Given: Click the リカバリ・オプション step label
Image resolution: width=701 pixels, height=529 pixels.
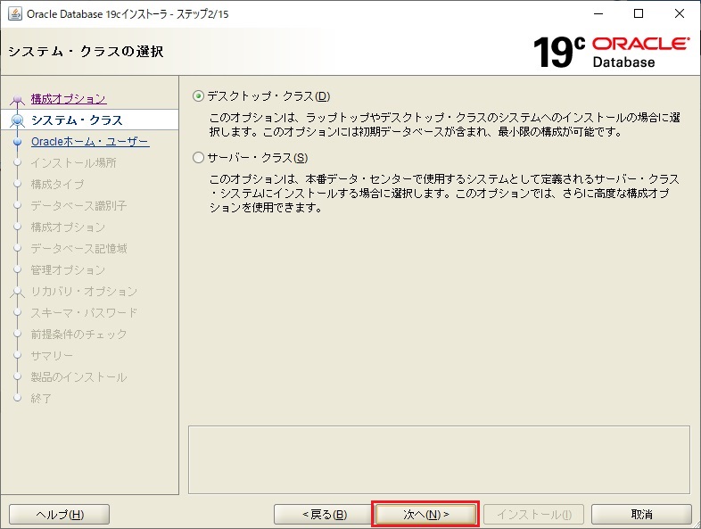Looking at the screenshot, I should click(84, 292).
